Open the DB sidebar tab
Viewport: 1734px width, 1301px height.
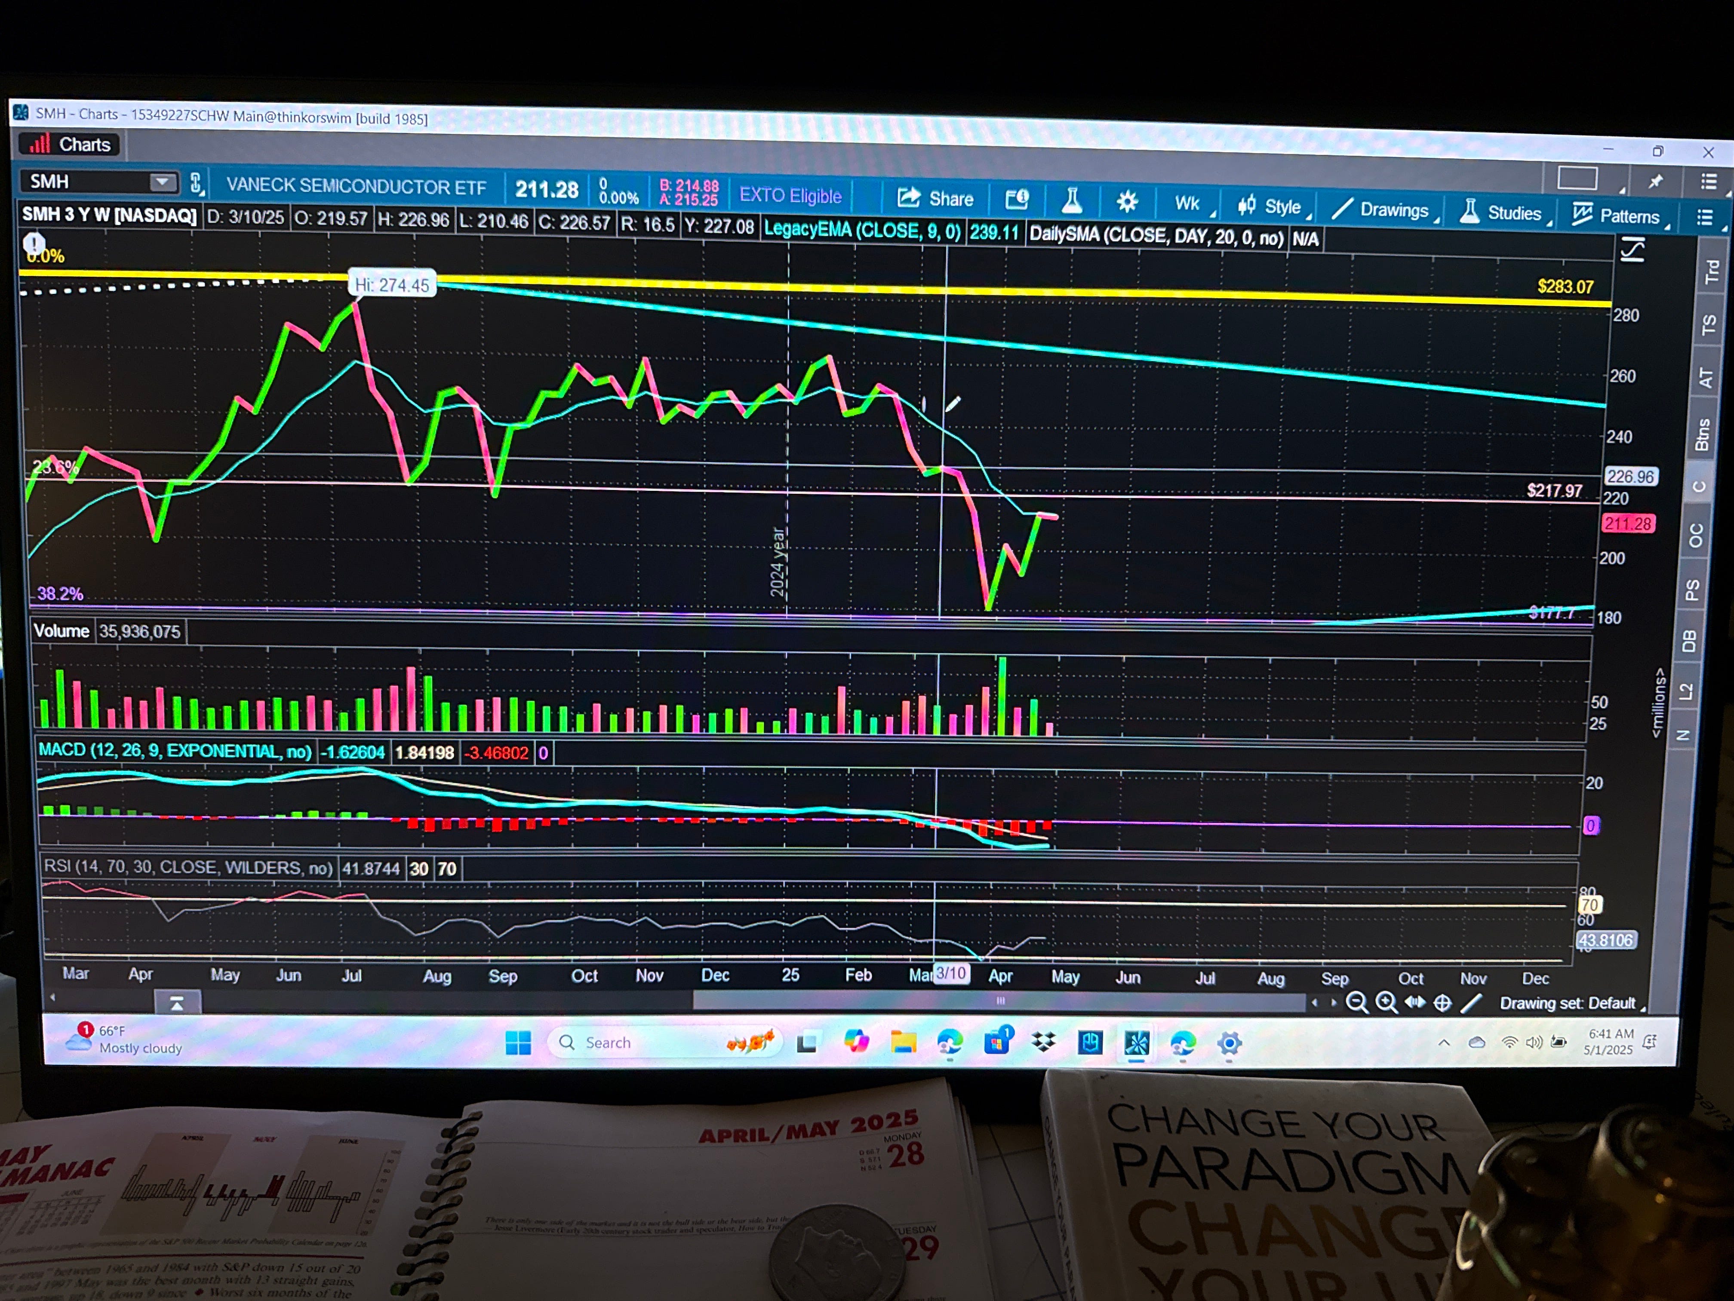pos(1689,641)
